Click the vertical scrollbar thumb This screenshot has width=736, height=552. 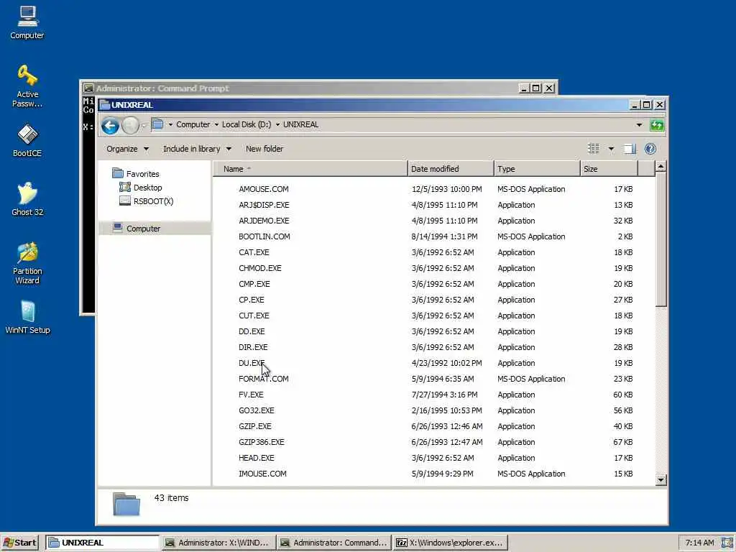pyautogui.click(x=661, y=239)
